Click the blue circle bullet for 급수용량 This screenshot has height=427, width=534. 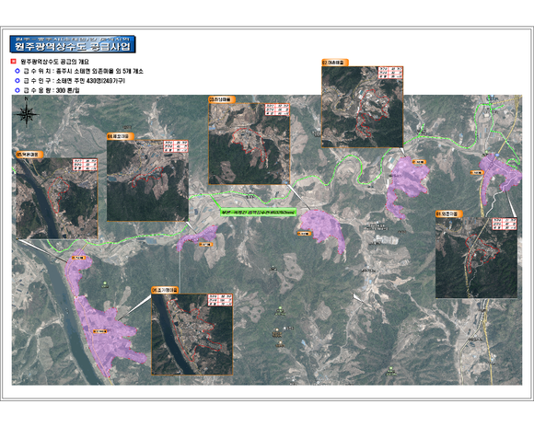(17, 90)
